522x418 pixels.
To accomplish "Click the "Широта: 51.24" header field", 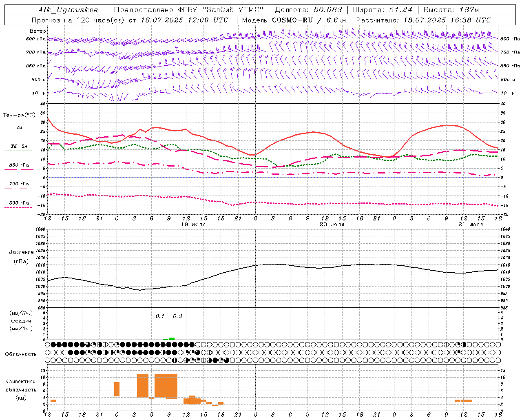I will click(x=383, y=10).
